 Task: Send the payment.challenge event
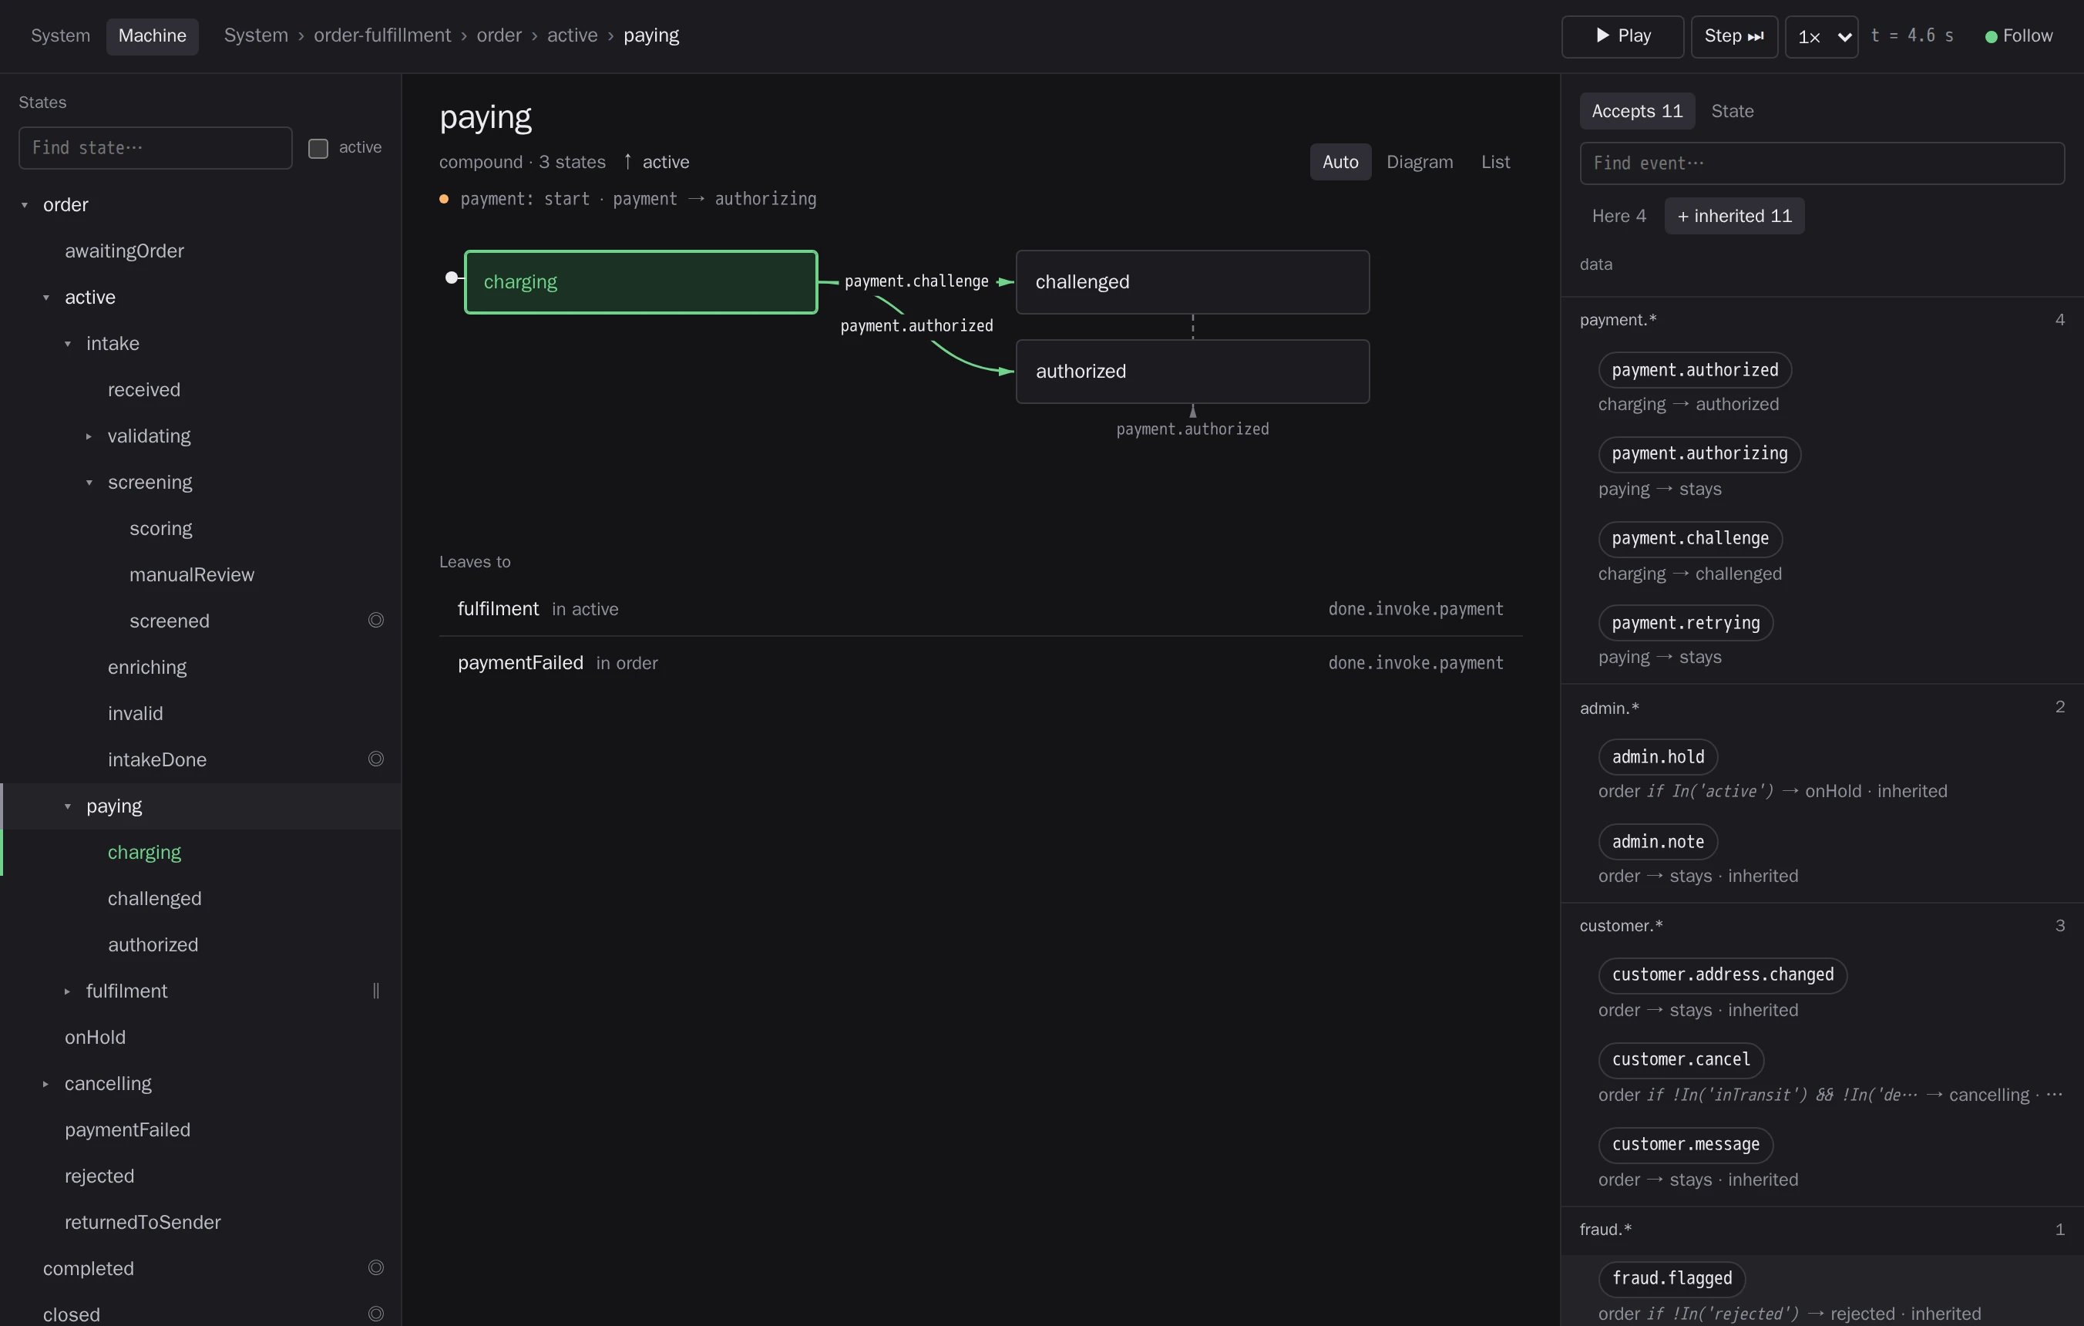click(x=1689, y=538)
